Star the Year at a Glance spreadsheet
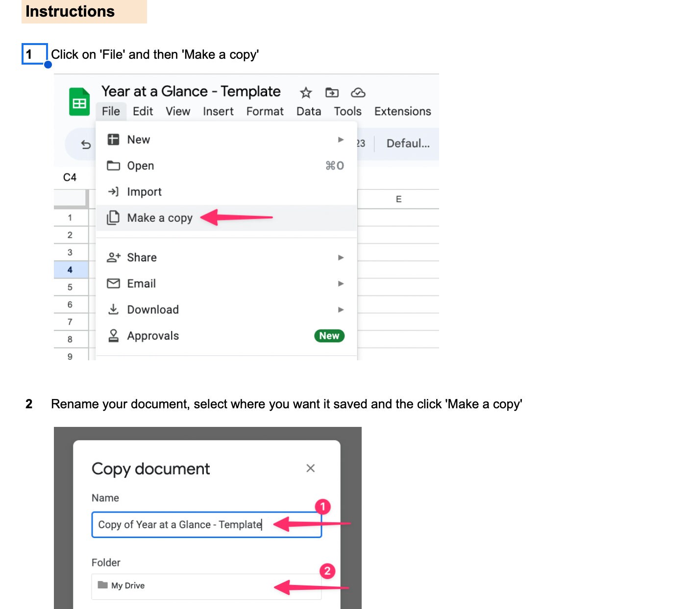The height and width of the screenshot is (609, 690). (x=305, y=93)
